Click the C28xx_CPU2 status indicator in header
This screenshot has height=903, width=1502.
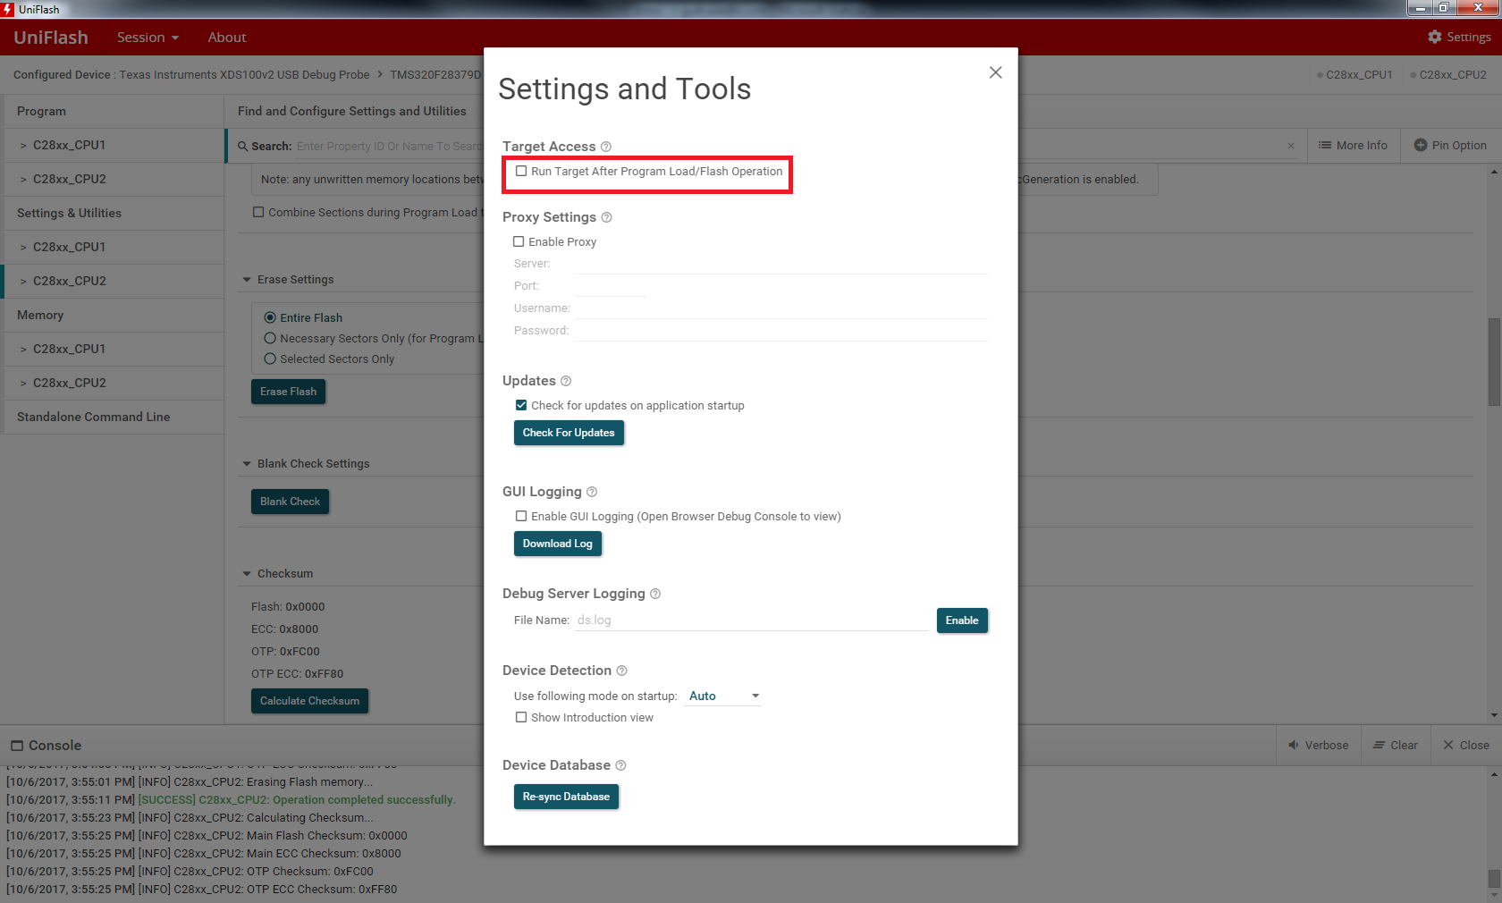click(x=1448, y=75)
